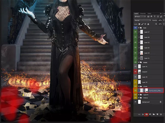165x123 pixels.
Task: Expand the Book group
Action: point(139,28)
